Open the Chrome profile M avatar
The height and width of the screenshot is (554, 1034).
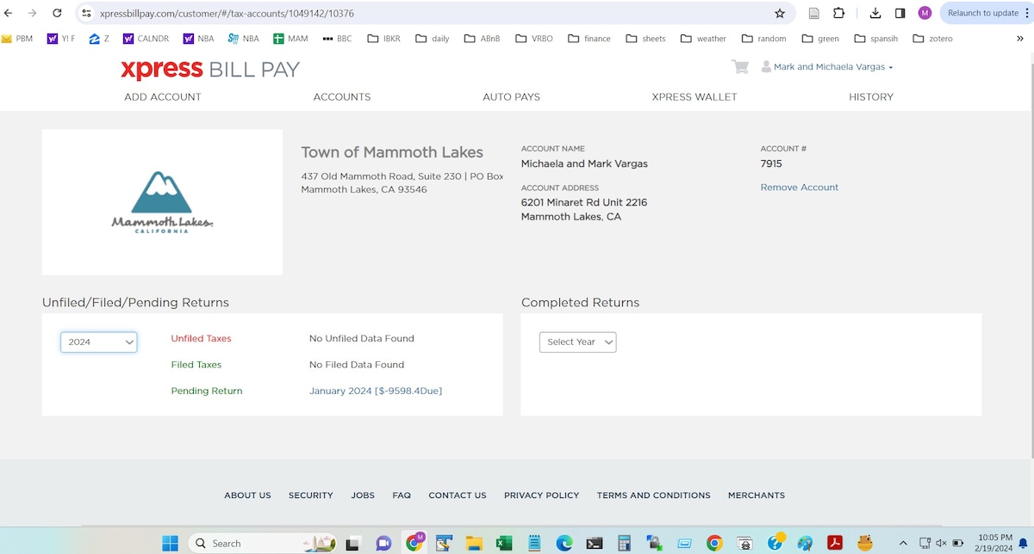click(925, 13)
